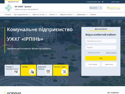Screen dimensions: 125x94
Task: Click the Вхід в особистий кабінет heading
Action: coord(101,35)
